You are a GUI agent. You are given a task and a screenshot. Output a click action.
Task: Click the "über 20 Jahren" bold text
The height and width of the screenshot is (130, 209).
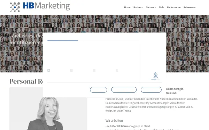(x=119, y=126)
